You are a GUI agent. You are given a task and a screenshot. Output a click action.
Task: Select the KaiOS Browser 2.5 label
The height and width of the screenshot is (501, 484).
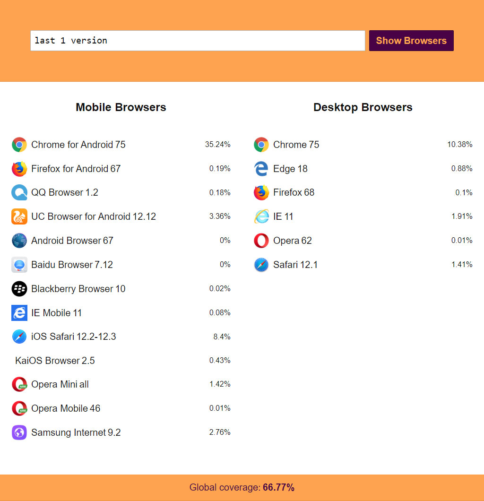click(x=55, y=361)
